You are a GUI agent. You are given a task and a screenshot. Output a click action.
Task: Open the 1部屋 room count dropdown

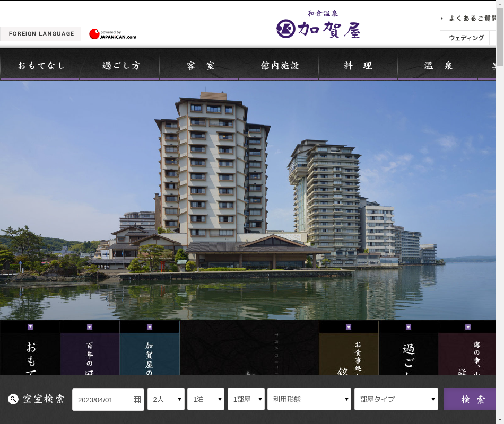246,399
